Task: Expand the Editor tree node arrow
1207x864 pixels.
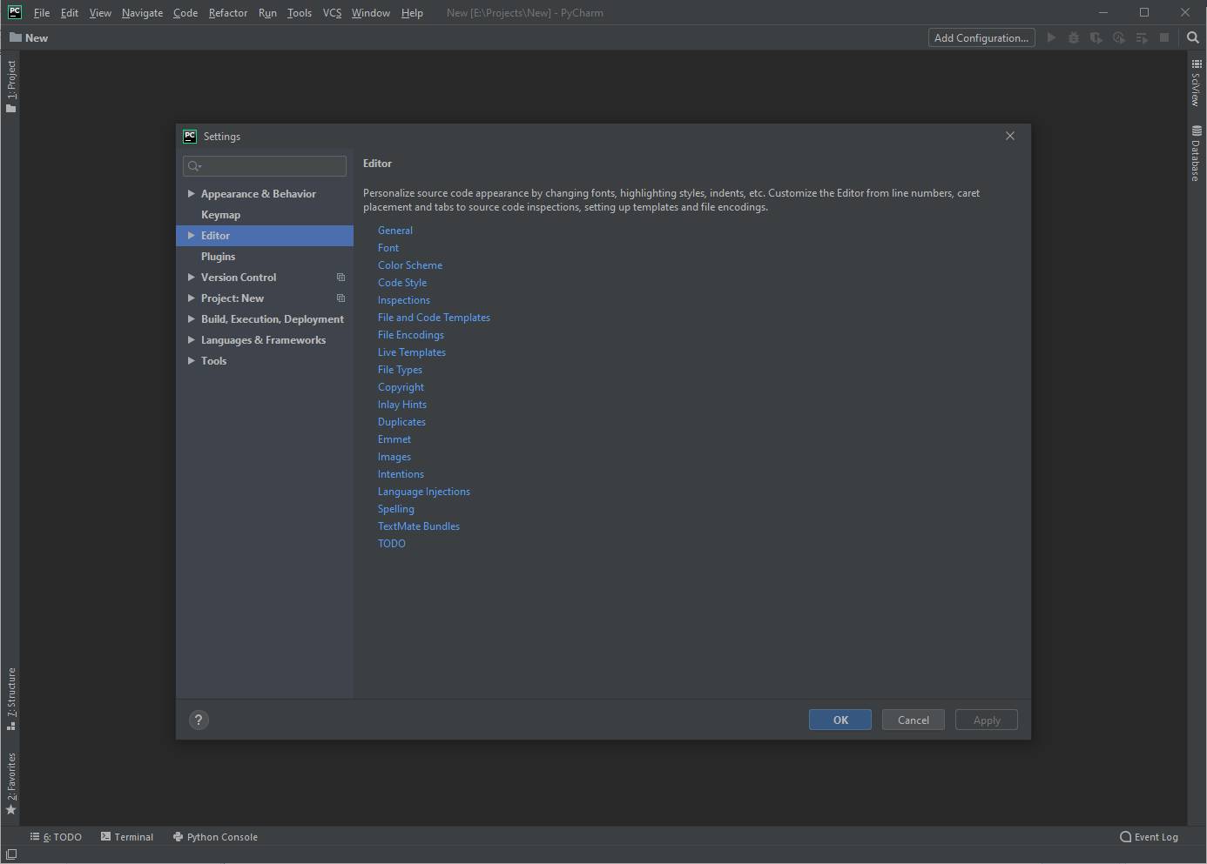Action: pos(191,236)
